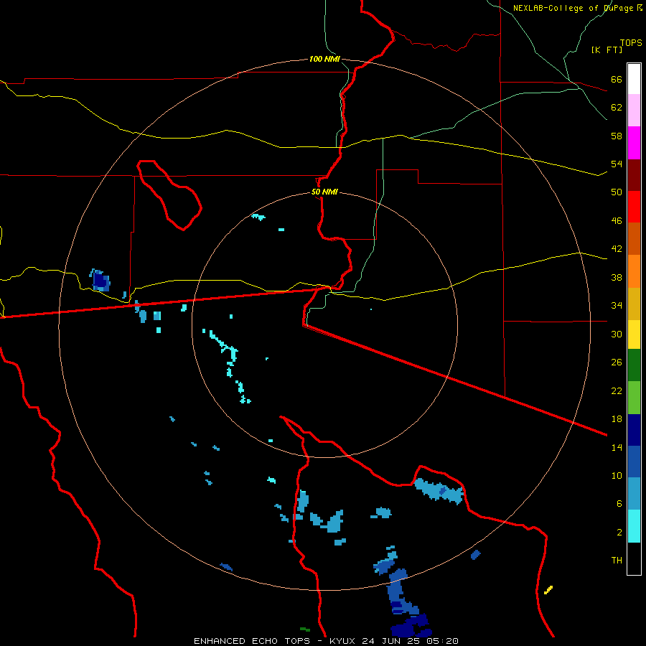
Task: Click legend value 18
Action: (x=617, y=419)
